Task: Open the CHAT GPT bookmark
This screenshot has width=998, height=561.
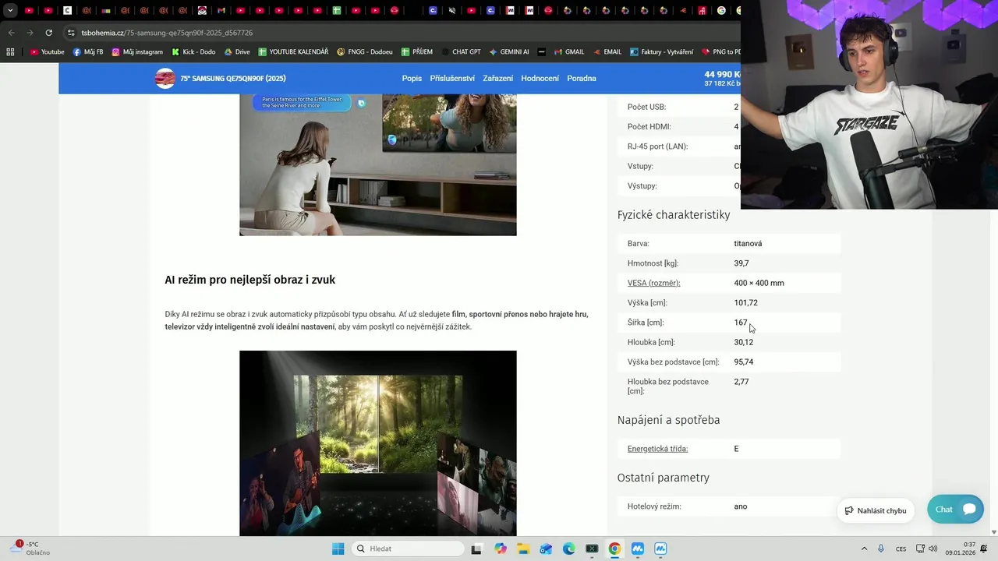Action: tap(461, 52)
